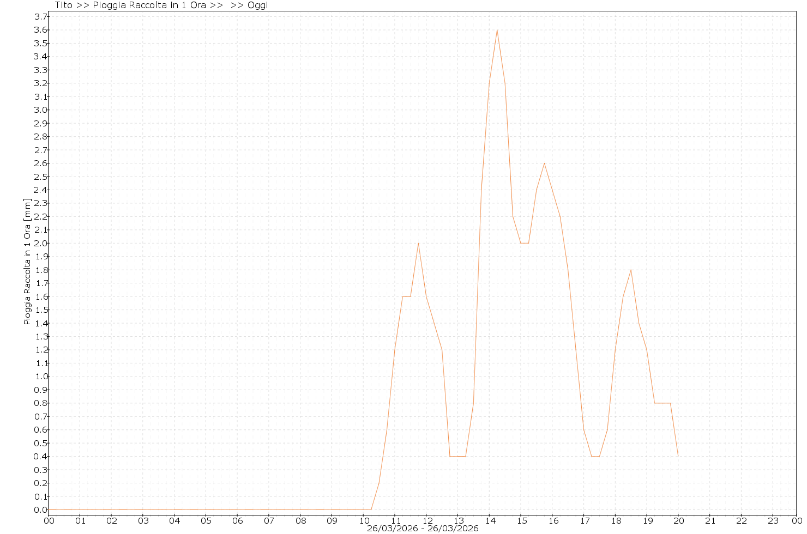
Task: Click the 2.6 mm peak near hour 16
Action: point(544,163)
